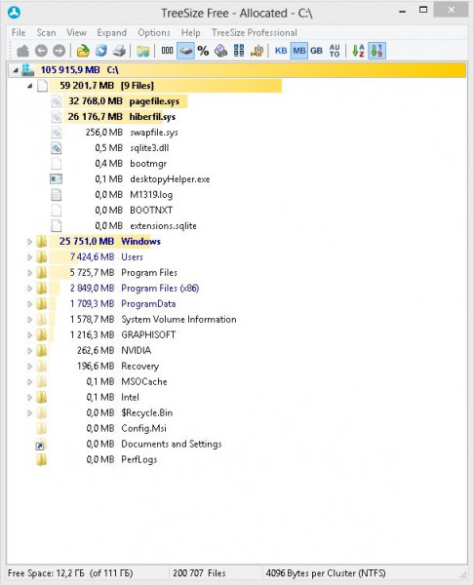Click the four-tile grid icon in the toolbar
This screenshot has height=585, width=474.
pos(239,51)
